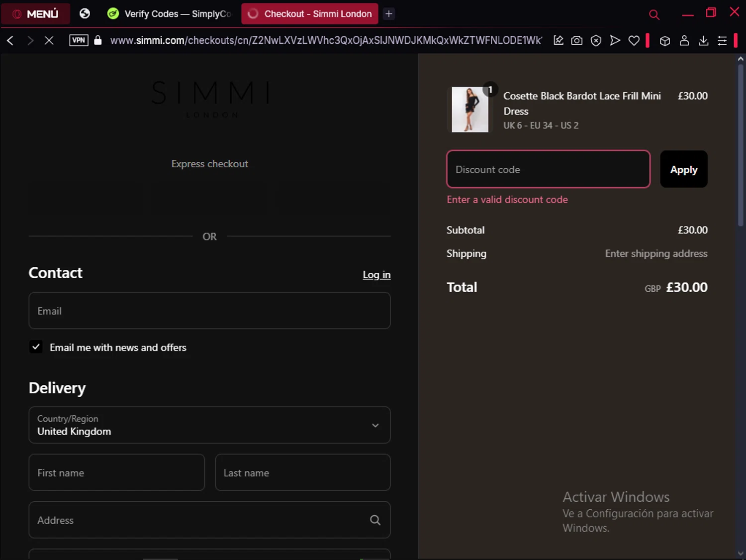Image resolution: width=746 pixels, height=560 pixels.
Task: Toggle the VPN badge in address bar
Action: pyautogui.click(x=79, y=40)
